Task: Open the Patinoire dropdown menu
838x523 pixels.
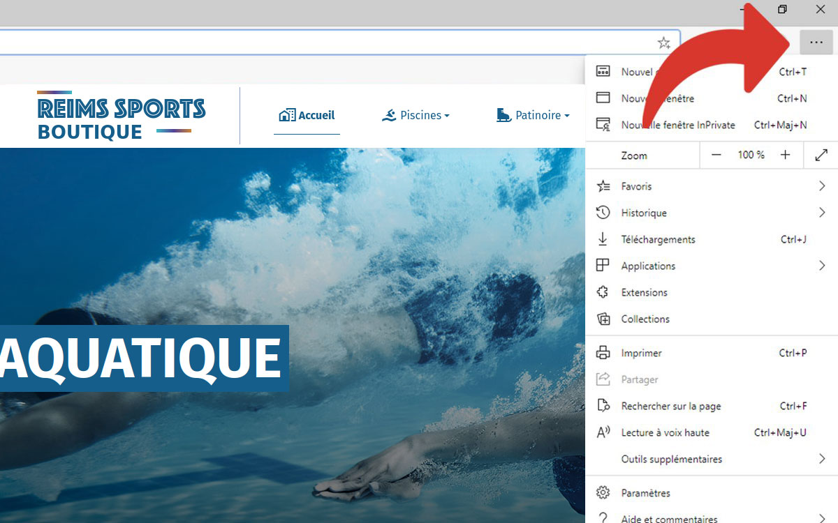Action: tap(533, 116)
